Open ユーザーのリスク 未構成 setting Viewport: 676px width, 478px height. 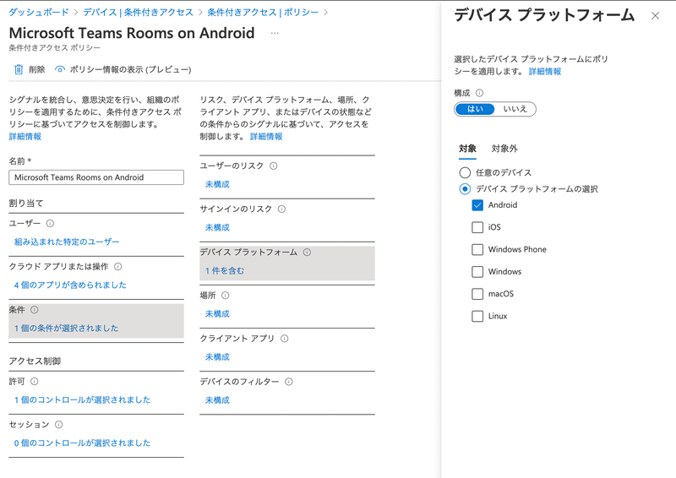(x=217, y=184)
